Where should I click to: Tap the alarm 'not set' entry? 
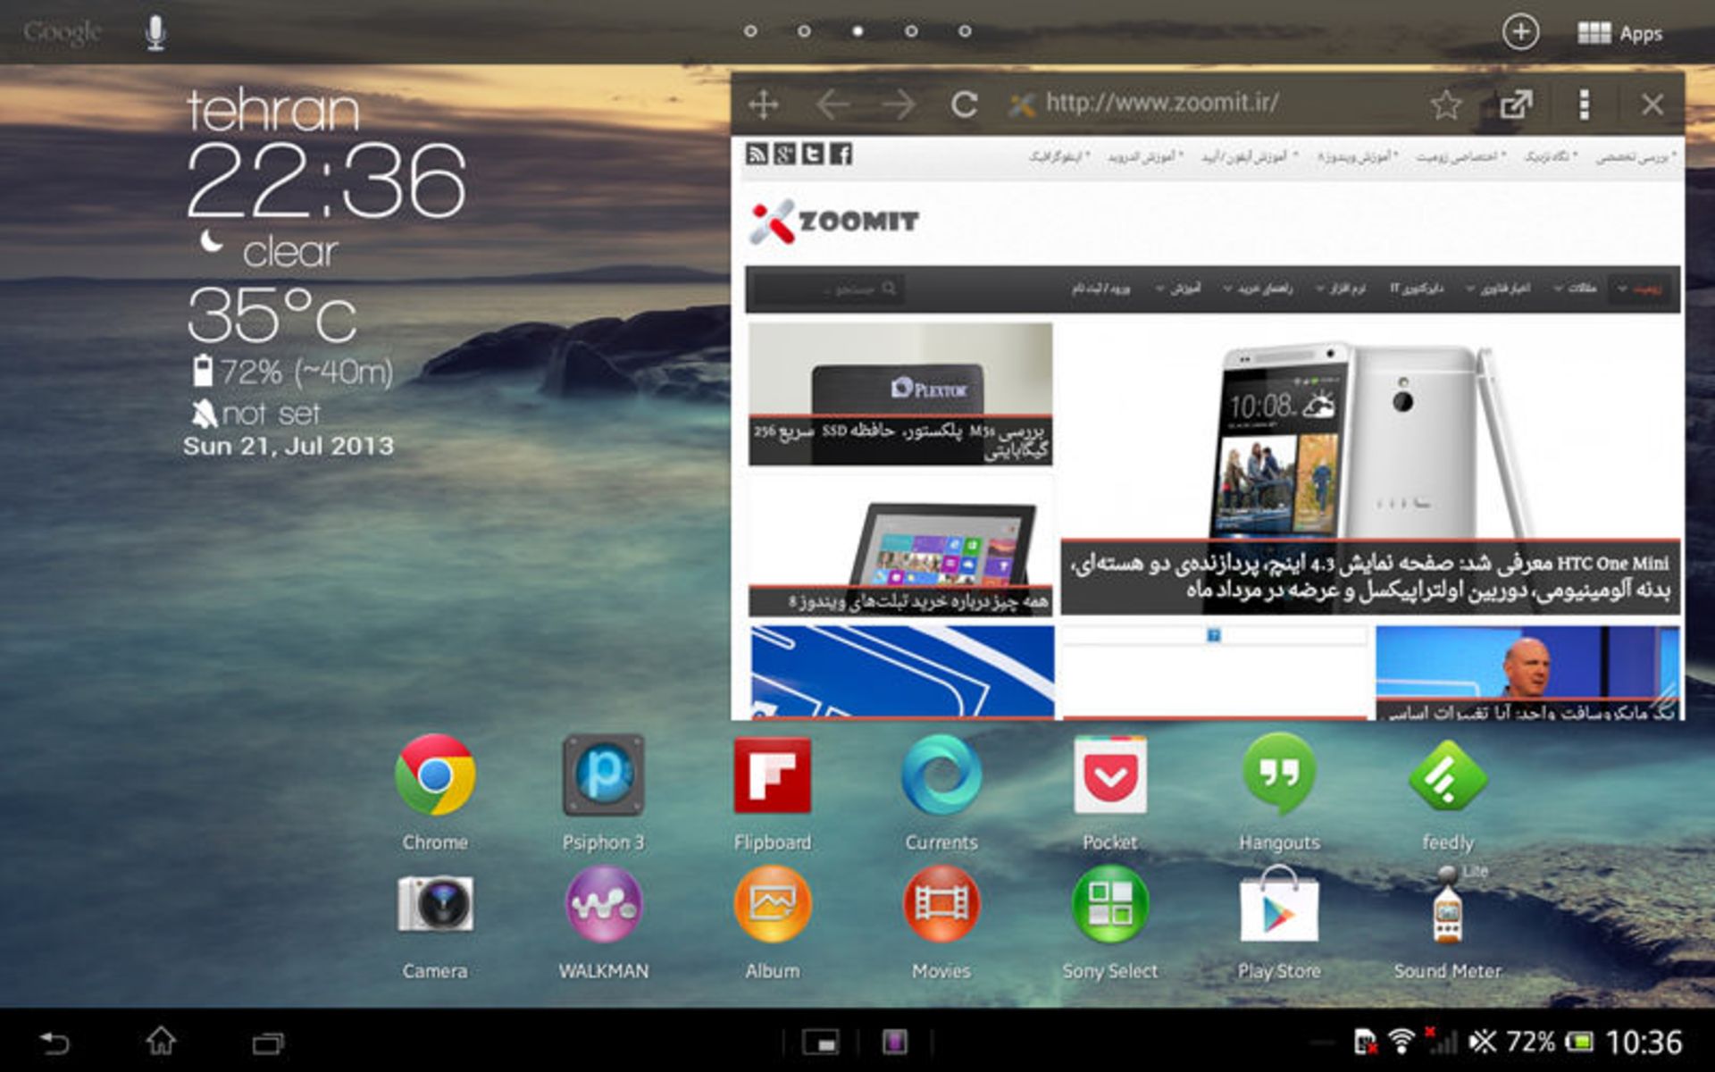point(255,414)
